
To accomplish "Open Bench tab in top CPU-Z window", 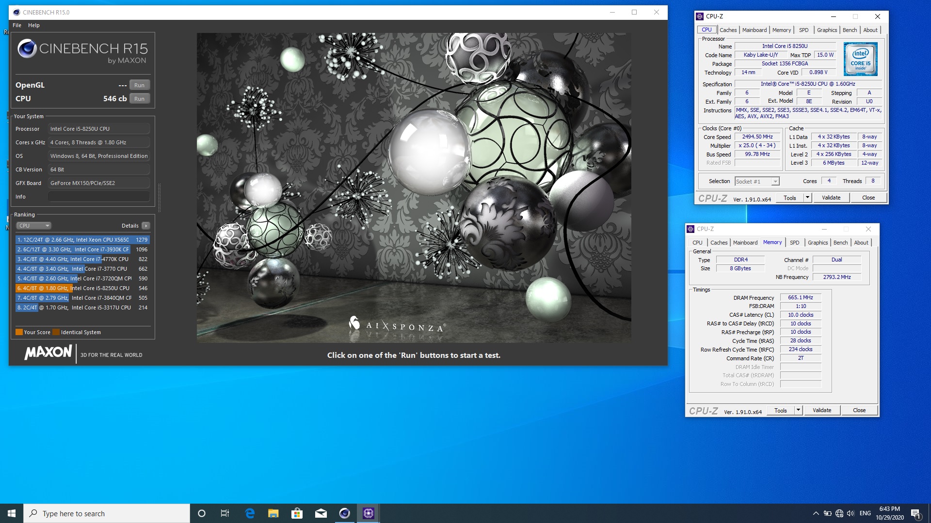I will (850, 30).
